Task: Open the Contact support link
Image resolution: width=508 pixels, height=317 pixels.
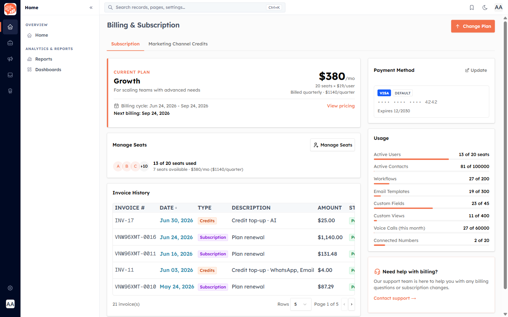Action: 395,298
